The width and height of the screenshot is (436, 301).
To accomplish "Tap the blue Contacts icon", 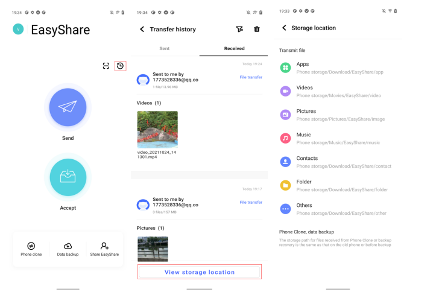I will pos(285,162).
